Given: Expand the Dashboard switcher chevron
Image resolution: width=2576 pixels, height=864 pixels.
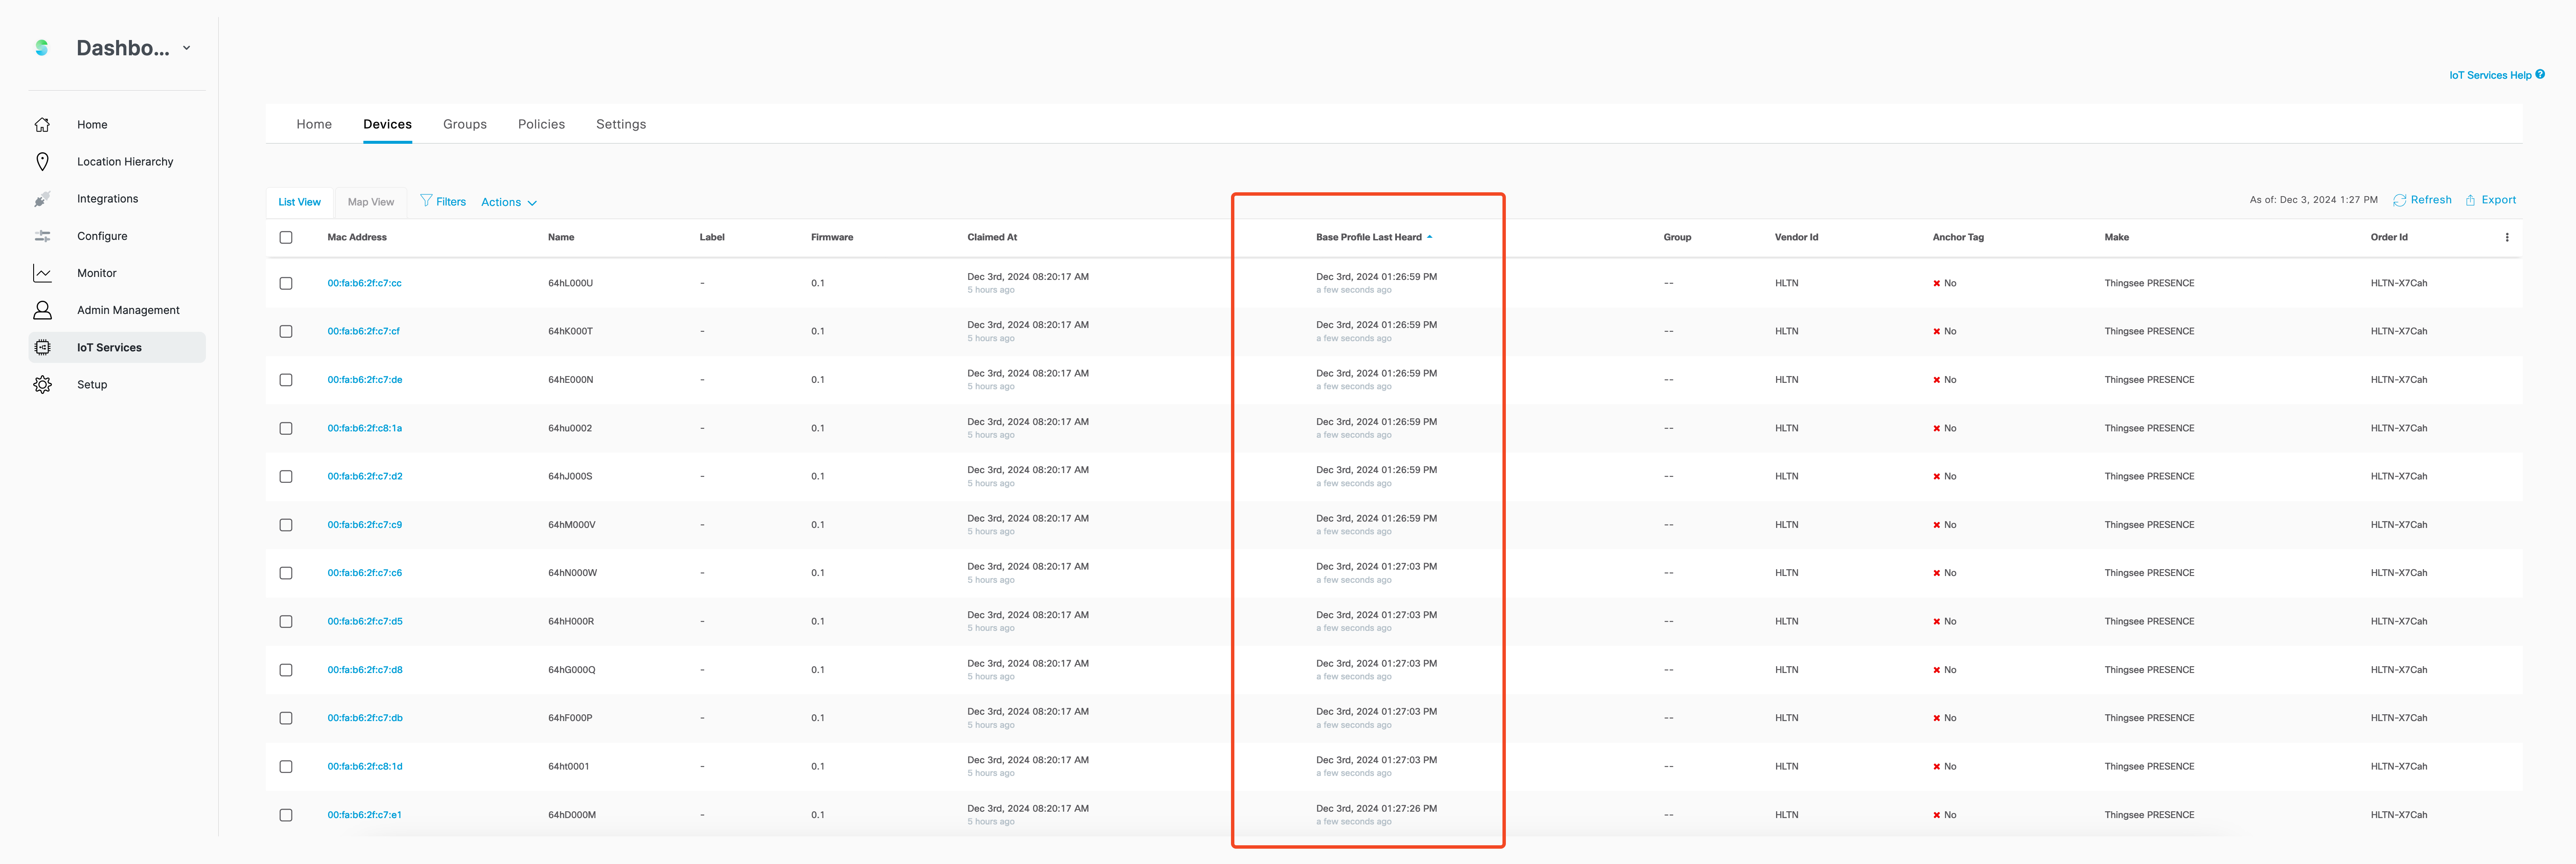Looking at the screenshot, I should pyautogui.click(x=186, y=48).
